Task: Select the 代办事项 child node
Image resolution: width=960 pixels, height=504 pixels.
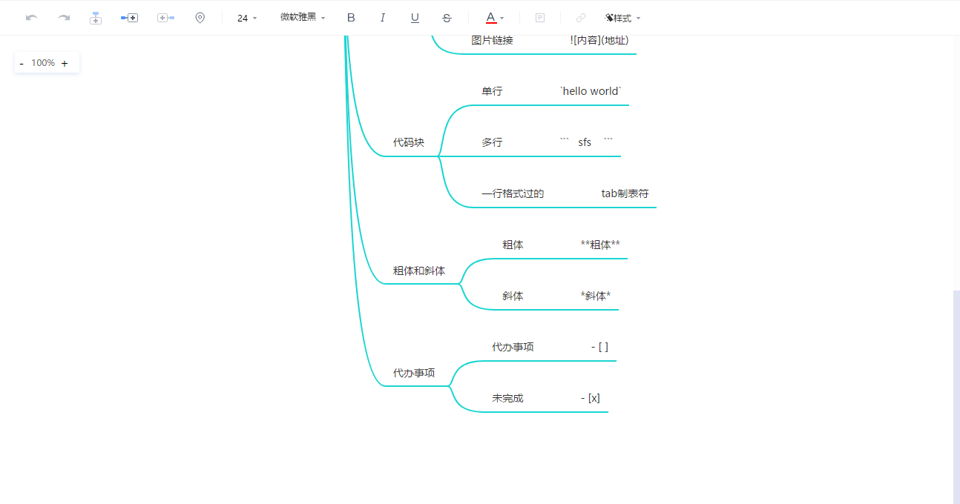Action: coord(513,347)
